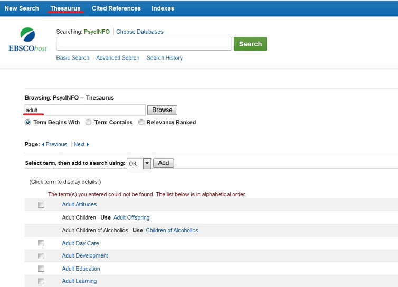This screenshot has height=287, width=398.
Task: Click the 'could not be found' error message
Action: (147, 194)
